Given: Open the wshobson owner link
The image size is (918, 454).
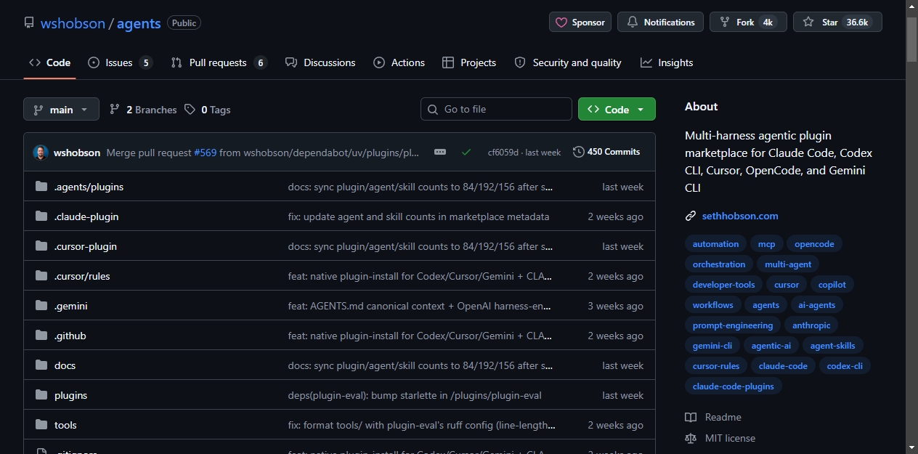Looking at the screenshot, I should click(x=73, y=23).
